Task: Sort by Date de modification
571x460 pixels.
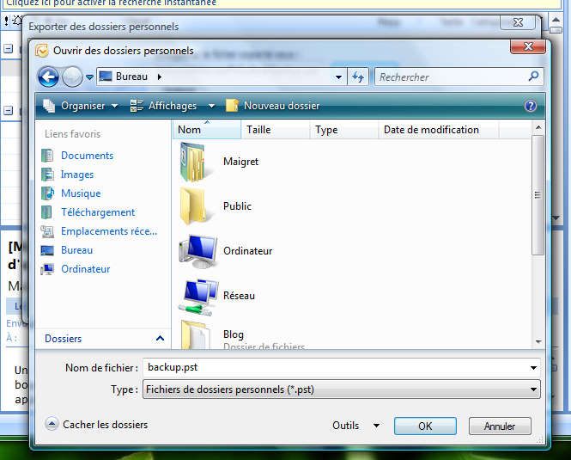Action: pyautogui.click(x=439, y=130)
